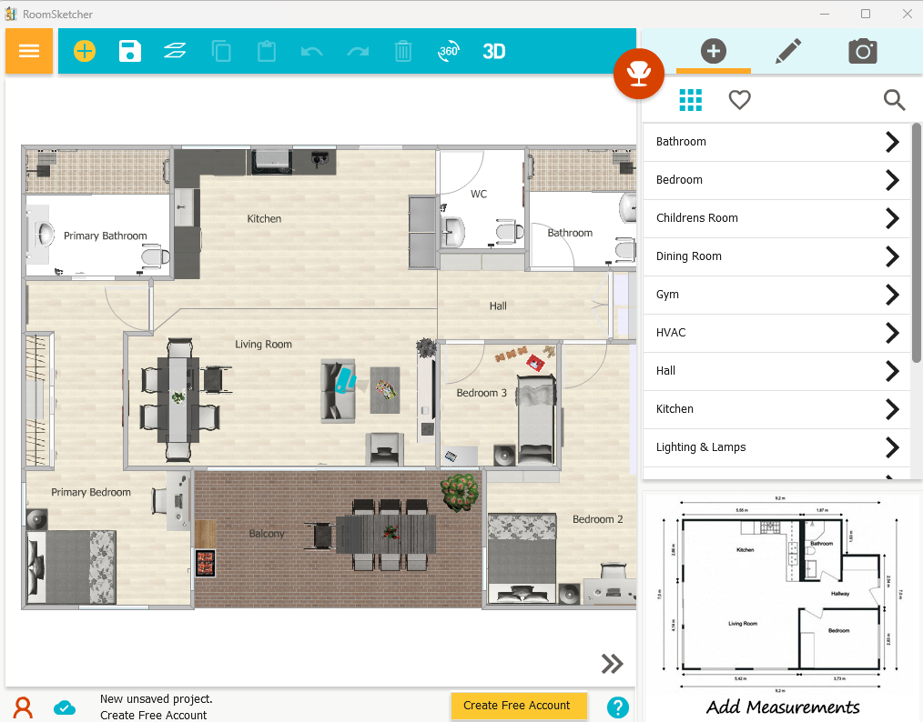Collapse side panel with double chevron
The height and width of the screenshot is (722, 923).
tap(613, 664)
